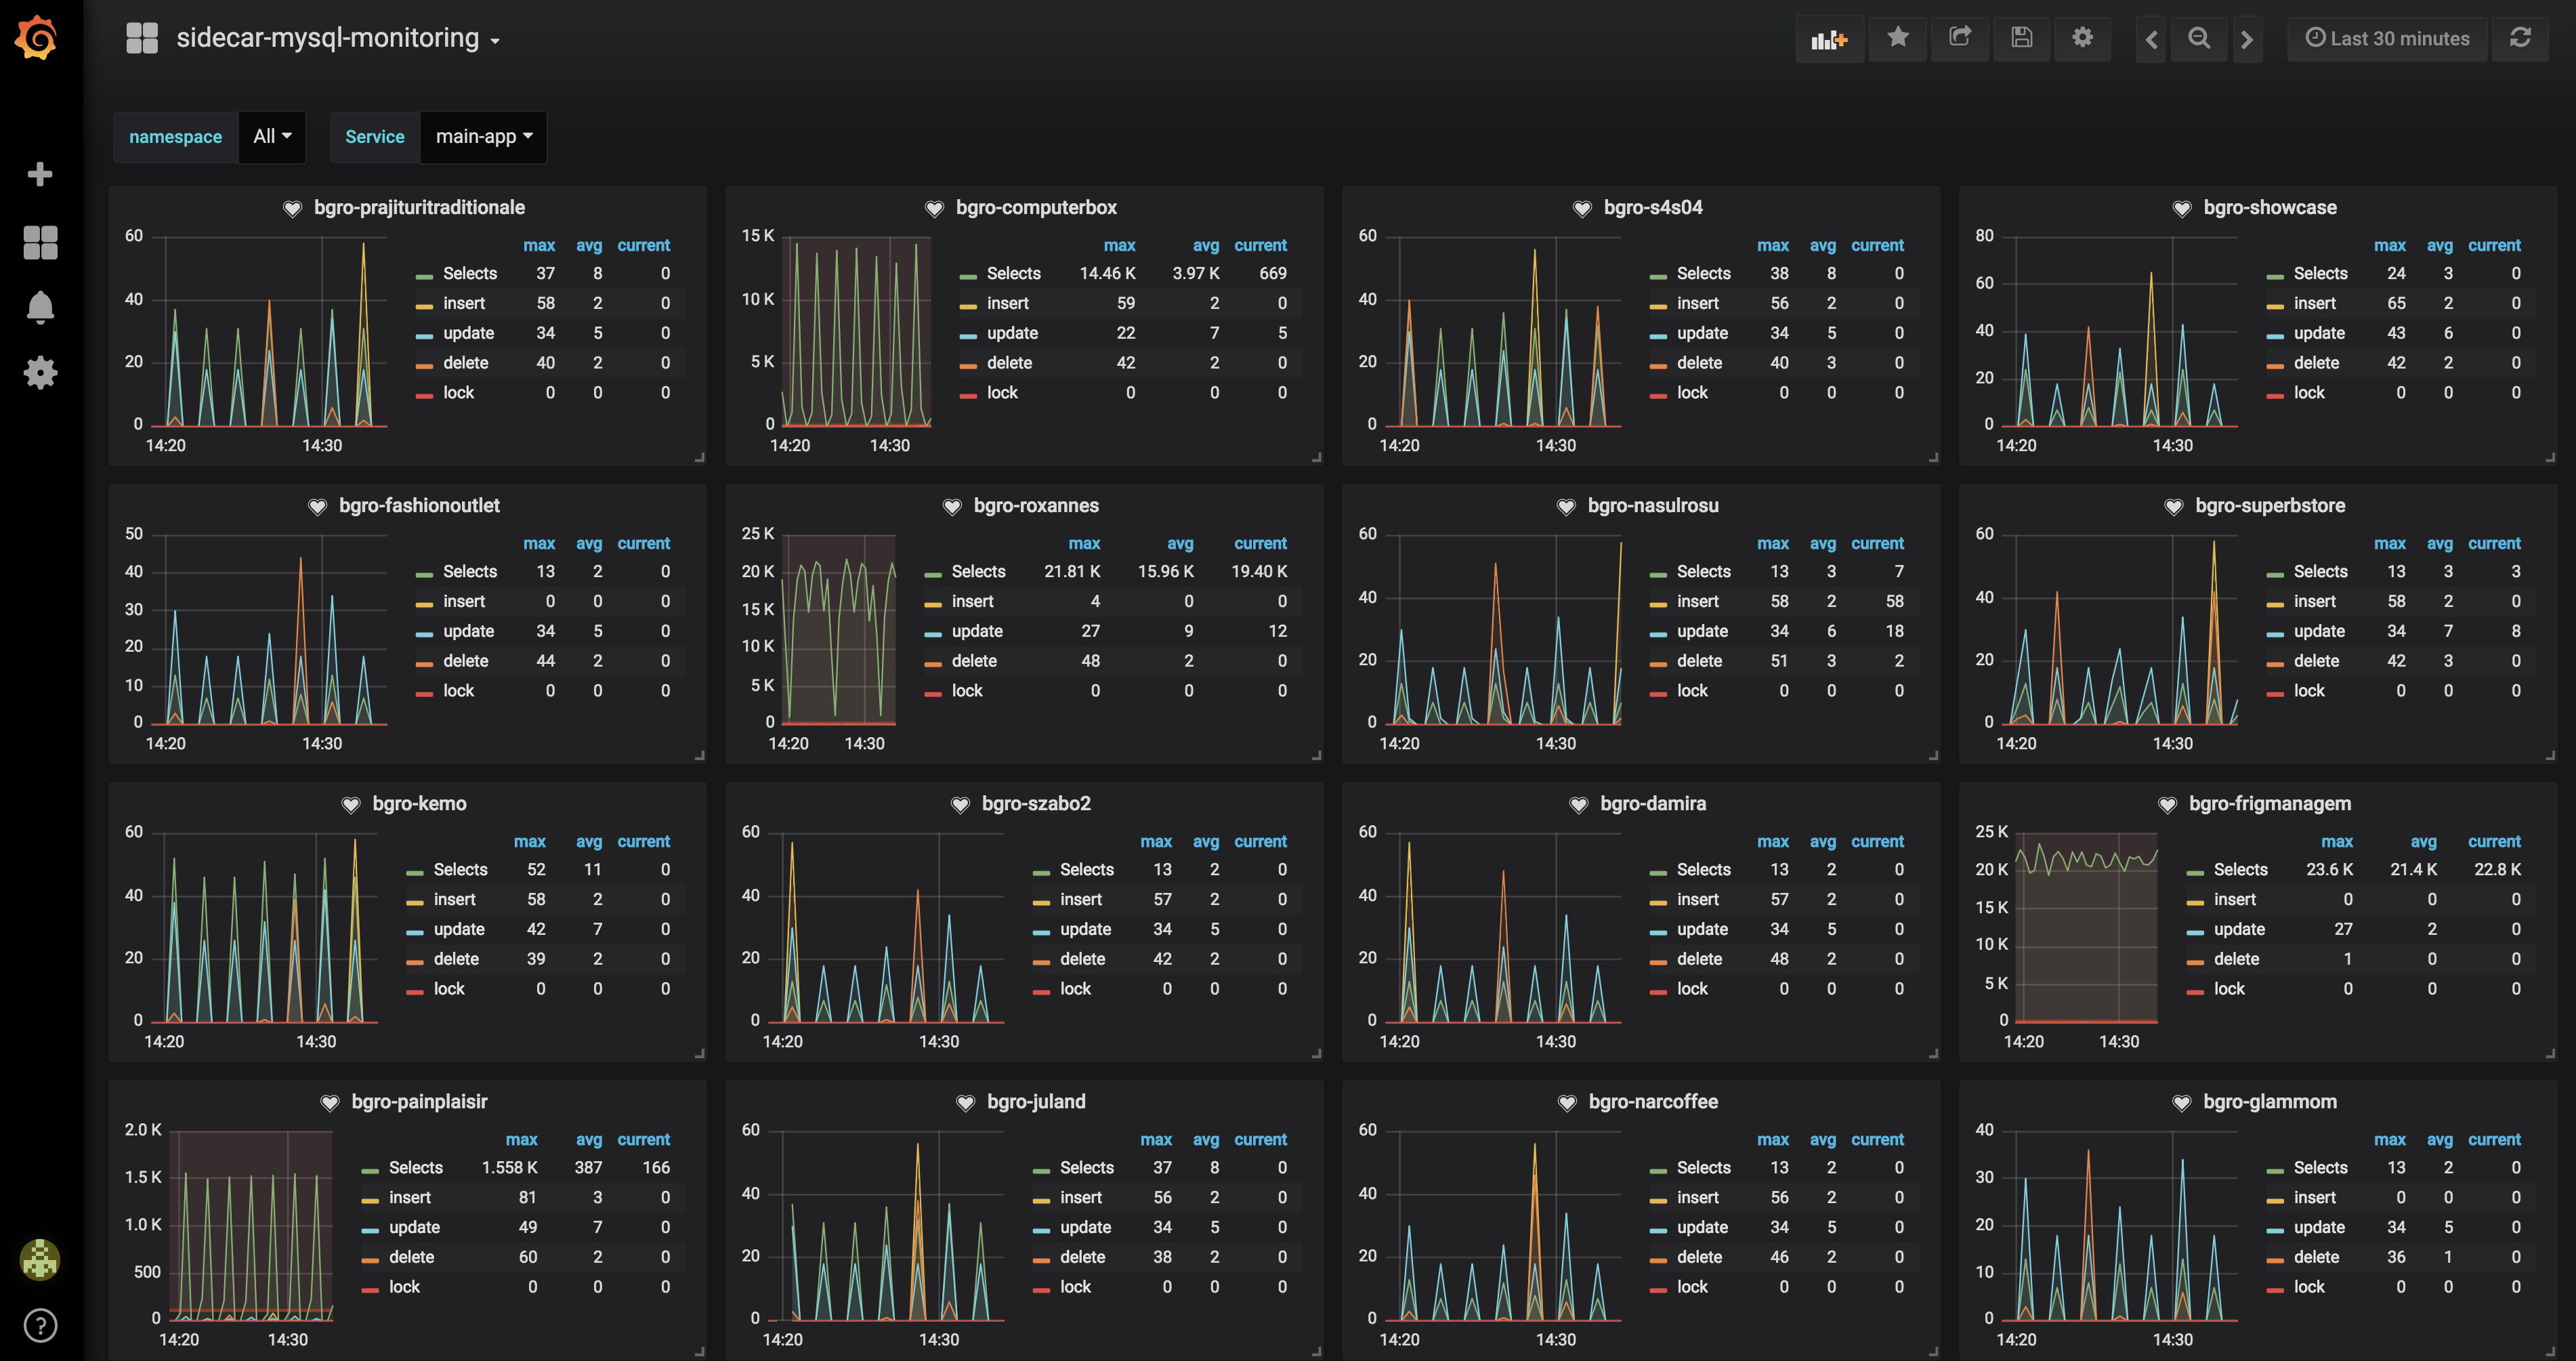Toggle insert series in bgro-showcase legend
Viewport: 2576px width, 1361px height.
2314,304
